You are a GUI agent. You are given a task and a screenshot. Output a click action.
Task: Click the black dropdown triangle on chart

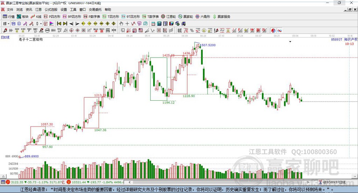(290, 42)
